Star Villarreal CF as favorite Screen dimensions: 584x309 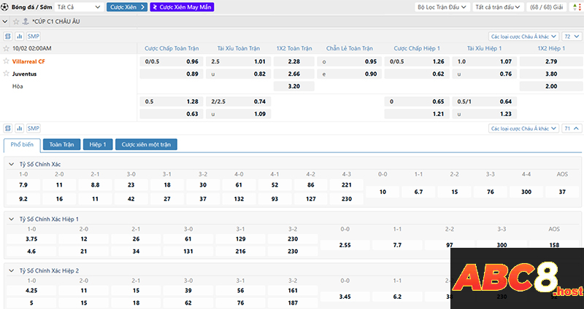[x=7, y=61]
